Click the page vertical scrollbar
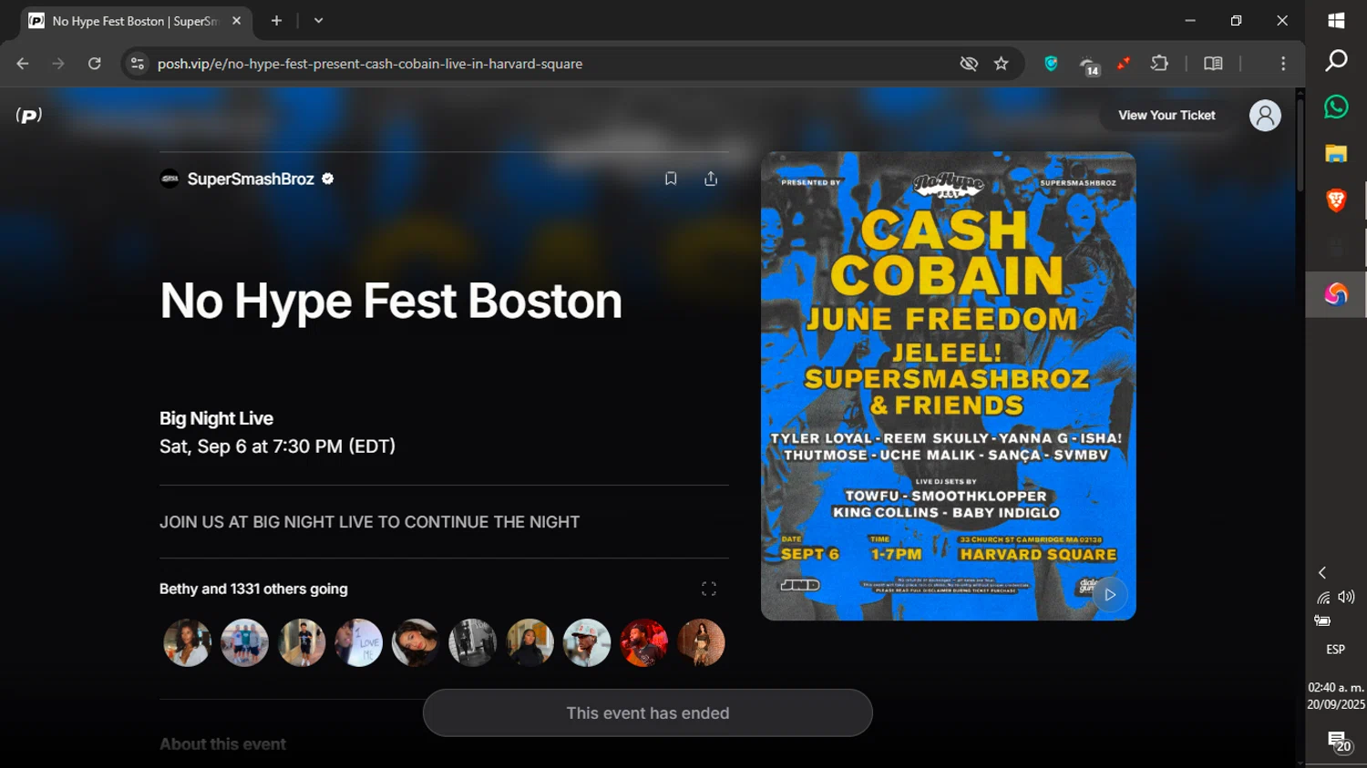 (x=1300, y=146)
